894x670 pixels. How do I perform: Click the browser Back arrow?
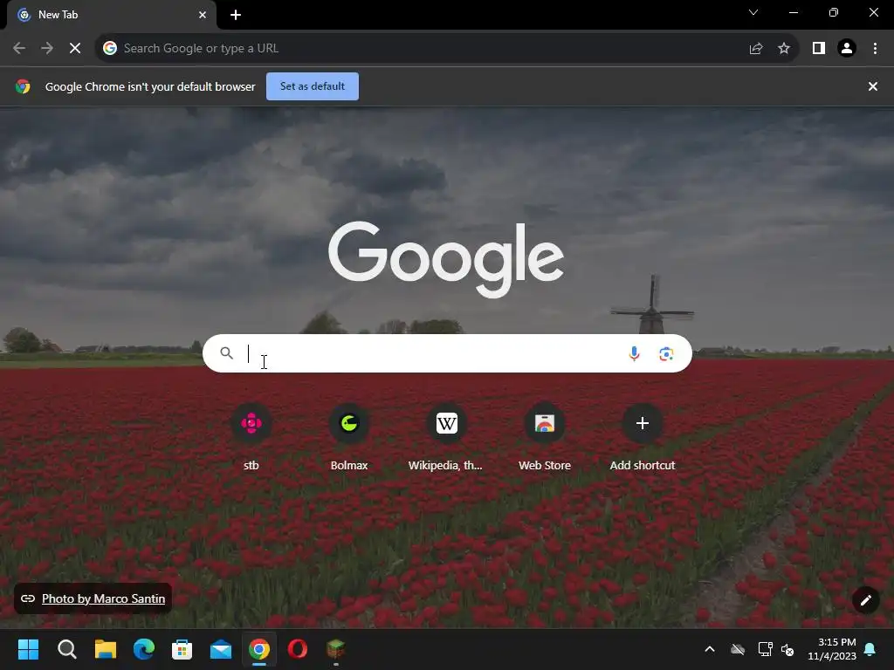[19, 49]
